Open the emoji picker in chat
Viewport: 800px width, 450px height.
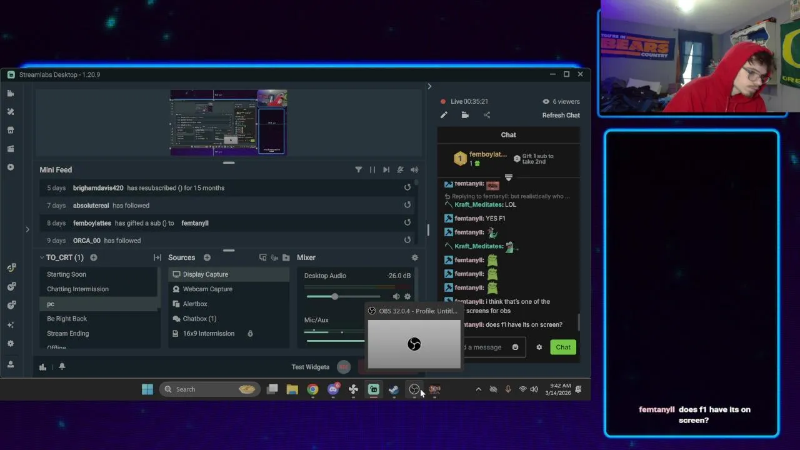coord(516,347)
